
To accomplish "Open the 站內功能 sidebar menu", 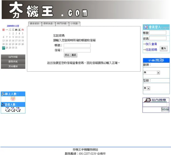I will pos(13,57).
